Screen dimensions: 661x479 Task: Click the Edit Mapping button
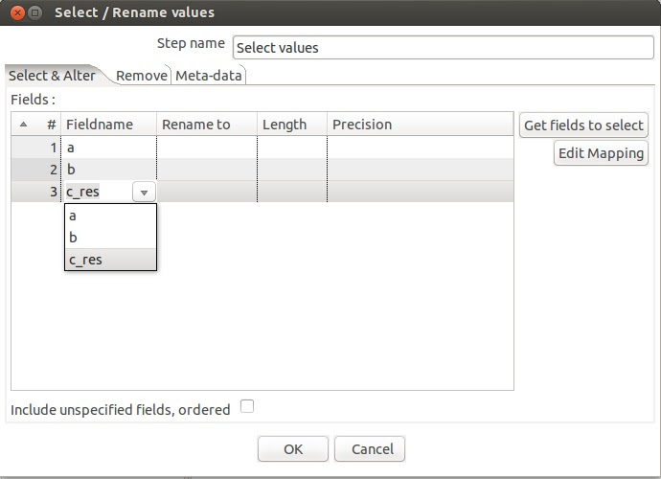point(601,153)
